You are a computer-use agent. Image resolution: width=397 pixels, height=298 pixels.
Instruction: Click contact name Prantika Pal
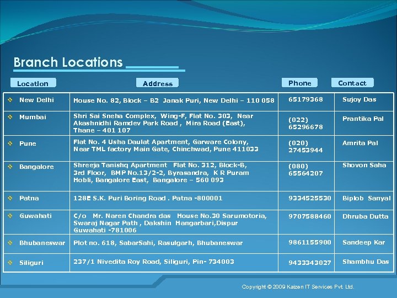tap(363, 119)
